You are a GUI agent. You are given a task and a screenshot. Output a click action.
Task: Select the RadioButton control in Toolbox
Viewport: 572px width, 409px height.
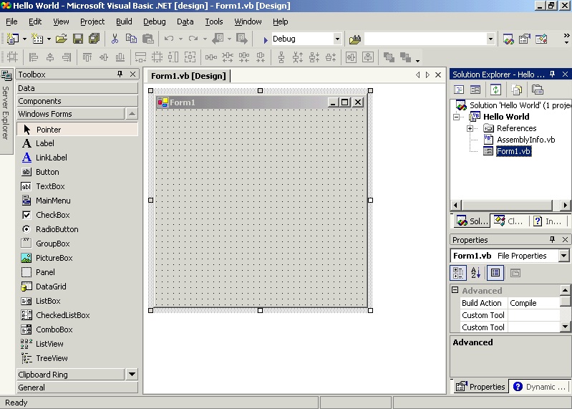57,229
